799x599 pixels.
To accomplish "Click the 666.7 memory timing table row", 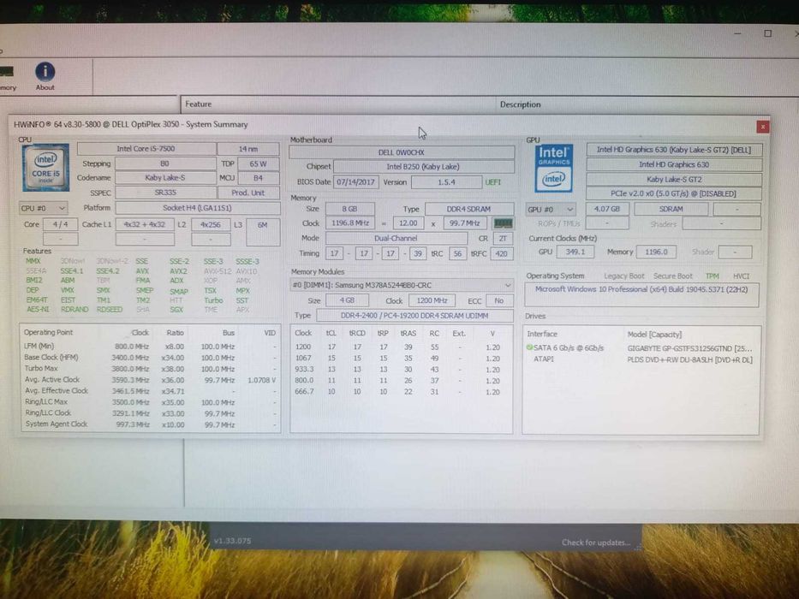I will [x=401, y=392].
